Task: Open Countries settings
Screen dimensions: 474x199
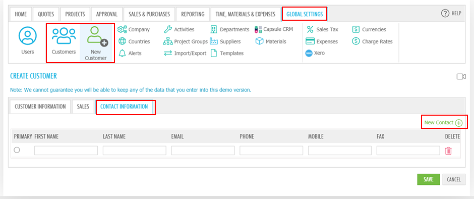Action: point(134,41)
